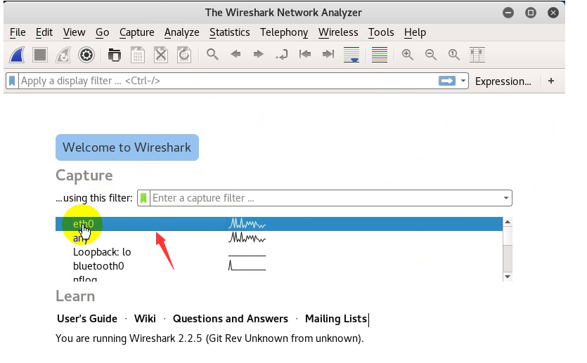The width and height of the screenshot is (587, 363).
Task: Open the File menu
Action: pos(18,32)
